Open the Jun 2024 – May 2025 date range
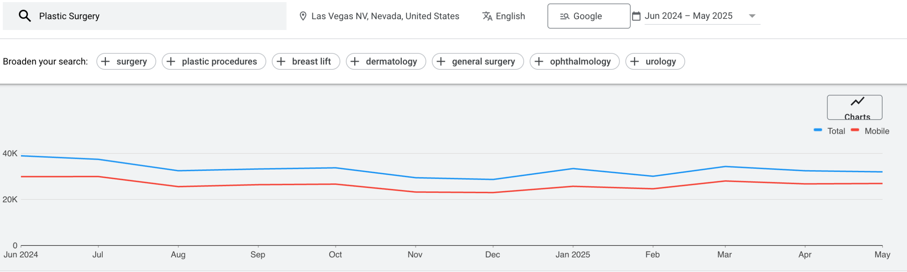The height and width of the screenshot is (272, 907). click(688, 16)
